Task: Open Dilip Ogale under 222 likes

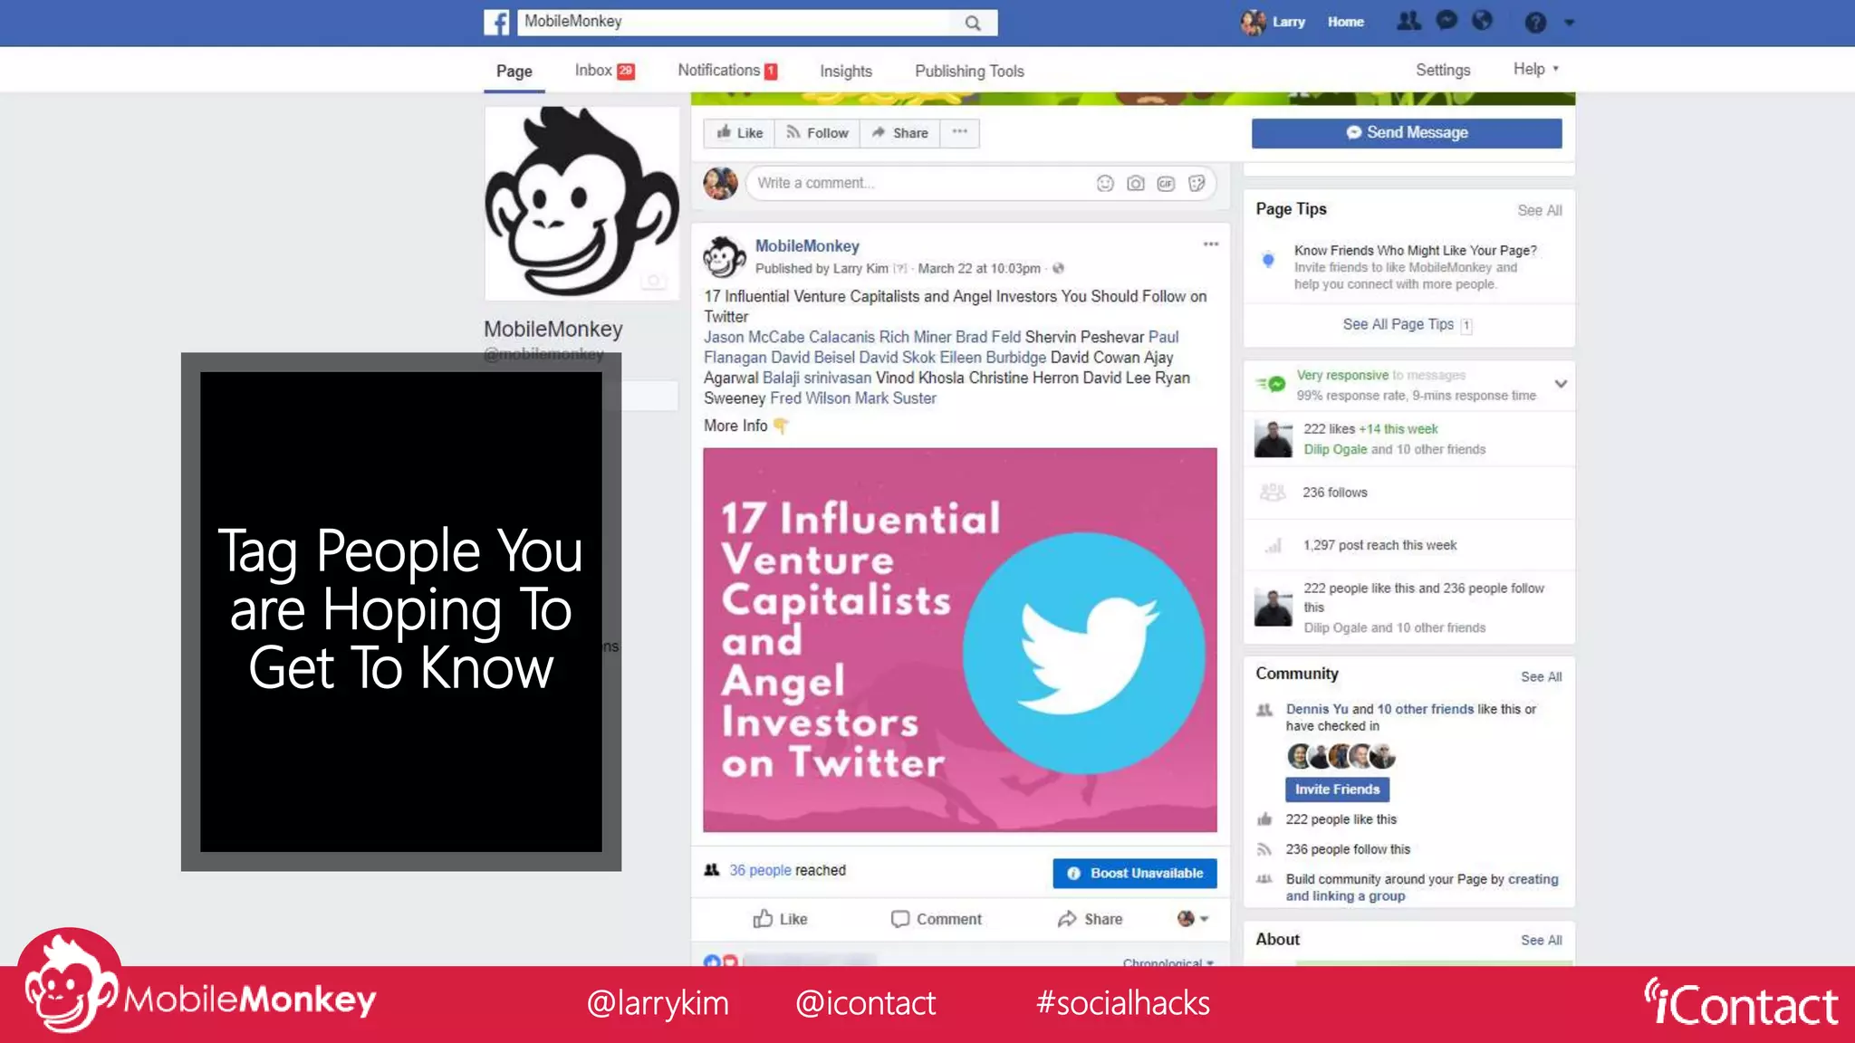Action: click(1335, 449)
